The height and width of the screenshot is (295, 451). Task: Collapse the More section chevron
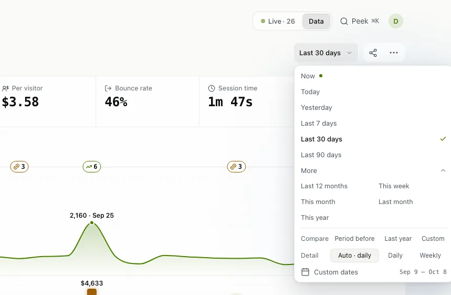(443, 170)
